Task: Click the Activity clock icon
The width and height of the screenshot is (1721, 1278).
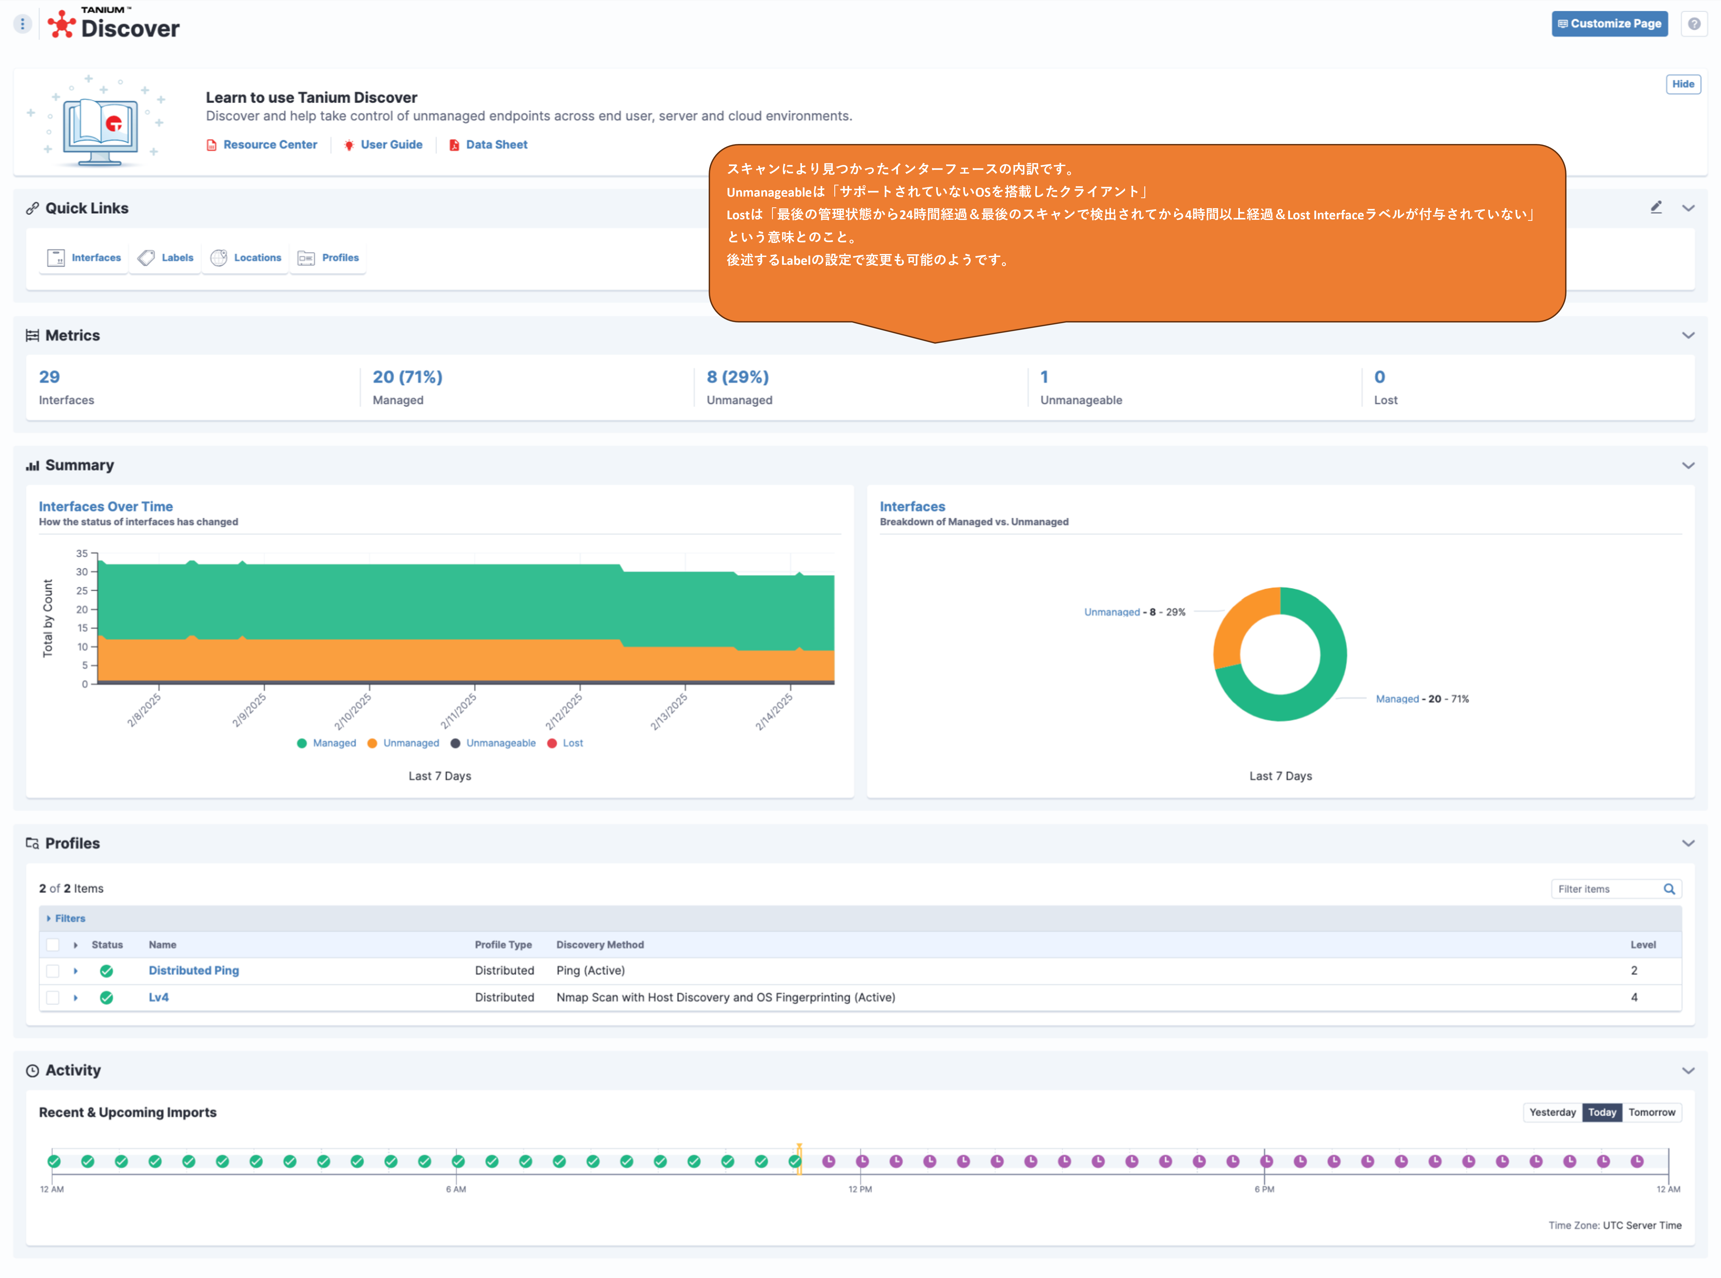Action: point(33,1071)
